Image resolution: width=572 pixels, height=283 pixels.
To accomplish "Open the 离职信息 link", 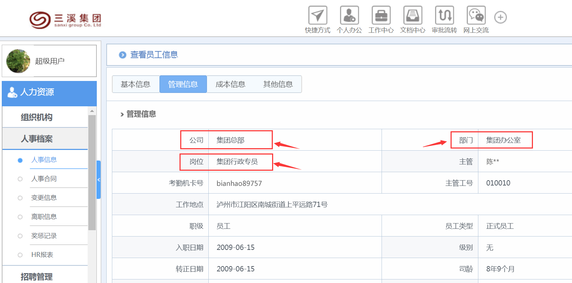I will [x=44, y=217].
